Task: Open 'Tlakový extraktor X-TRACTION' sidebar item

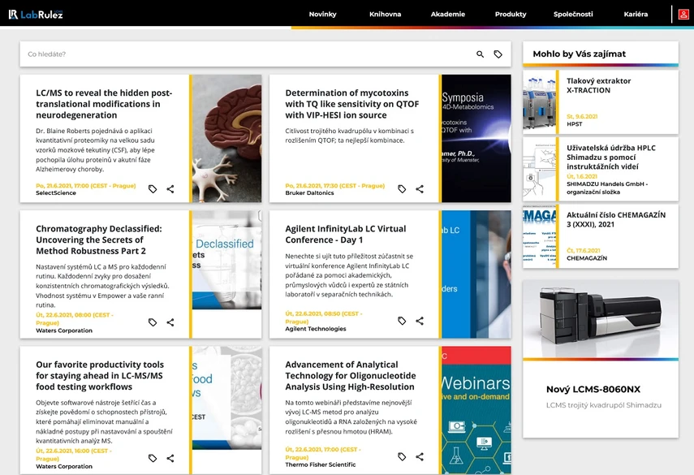Action: (x=599, y=85)
